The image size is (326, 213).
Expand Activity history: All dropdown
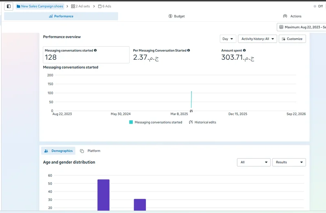pyautogui.click(x=258, y=39)
